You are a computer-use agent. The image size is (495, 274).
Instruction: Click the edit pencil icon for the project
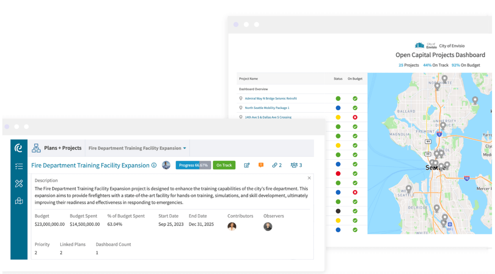247,165
